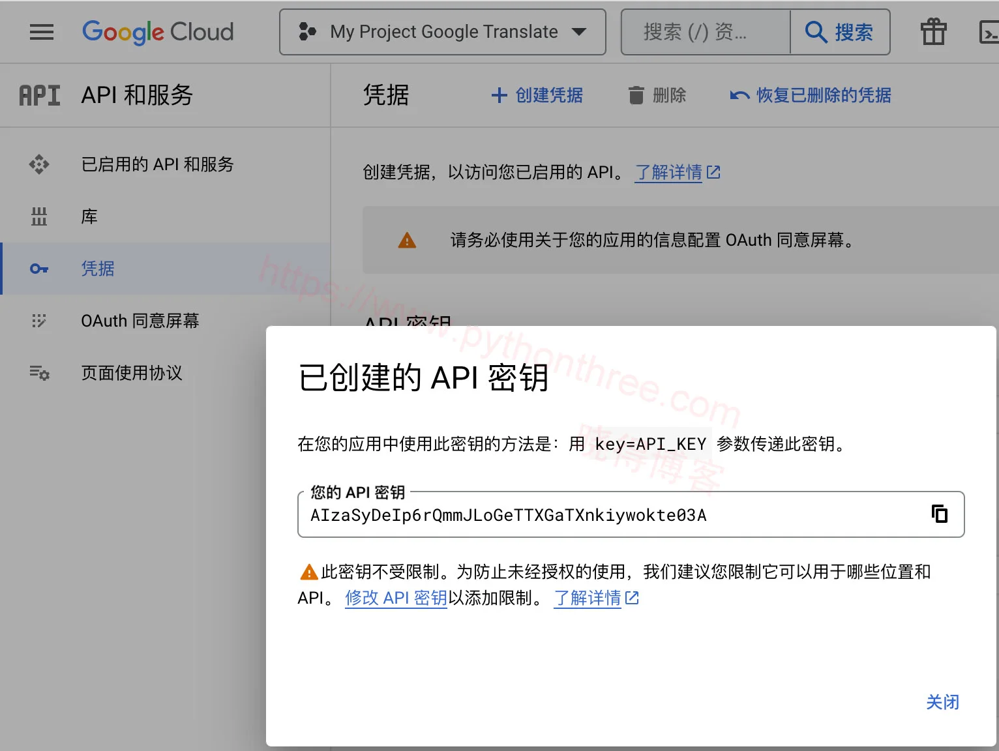Click the 页面使用协议 settings icon
Screen dimensions: 999x751
(38, 373)
